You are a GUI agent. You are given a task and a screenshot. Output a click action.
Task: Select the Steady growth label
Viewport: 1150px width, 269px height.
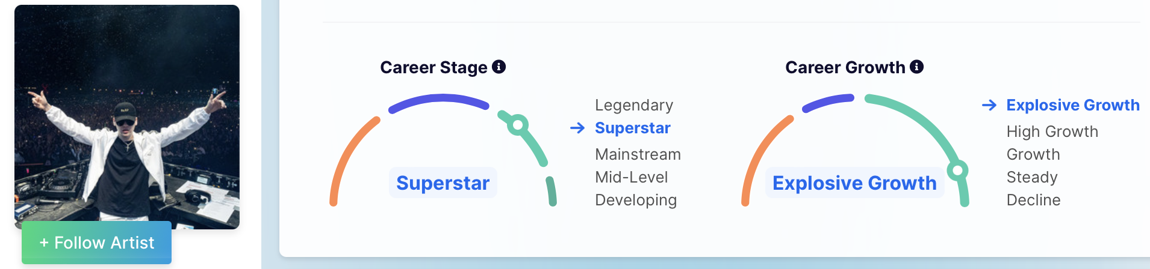pos(1031,177)
